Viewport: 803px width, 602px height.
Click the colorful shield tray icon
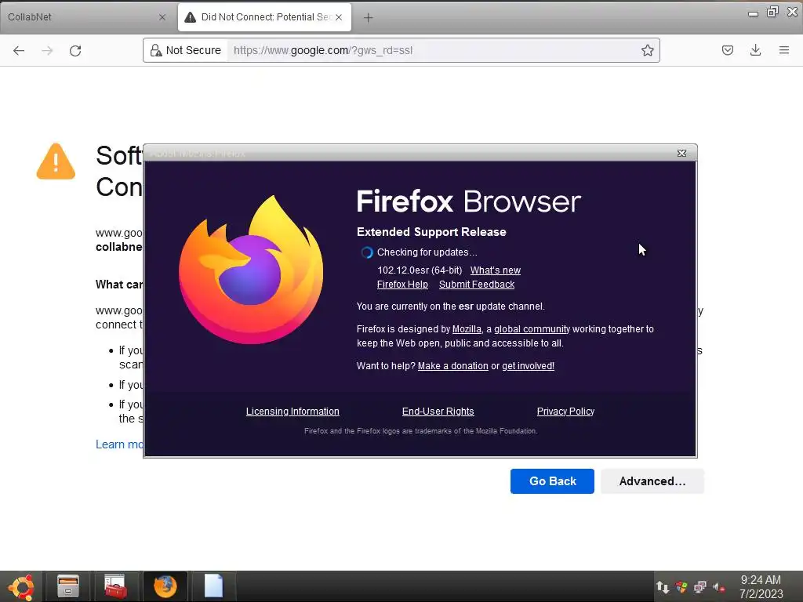(x=681, y=587)
